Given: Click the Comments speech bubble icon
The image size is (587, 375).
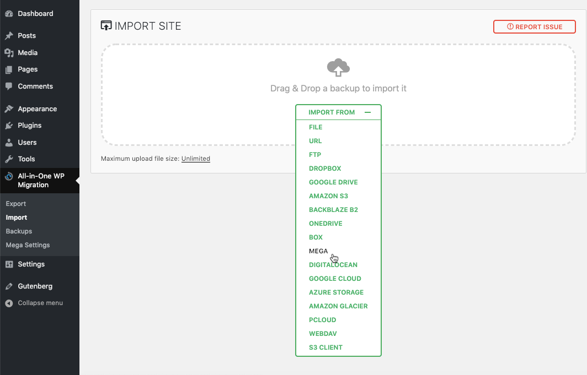Looking at the screenshot, I should 9,86.
